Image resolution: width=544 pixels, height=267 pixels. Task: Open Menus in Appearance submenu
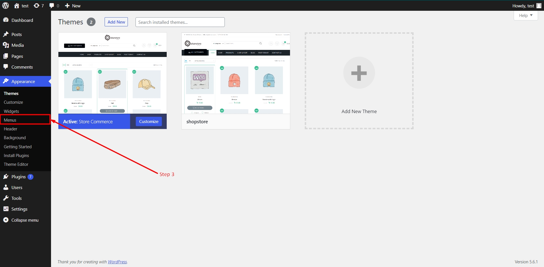pyautogui.click(x=10, y=120)
